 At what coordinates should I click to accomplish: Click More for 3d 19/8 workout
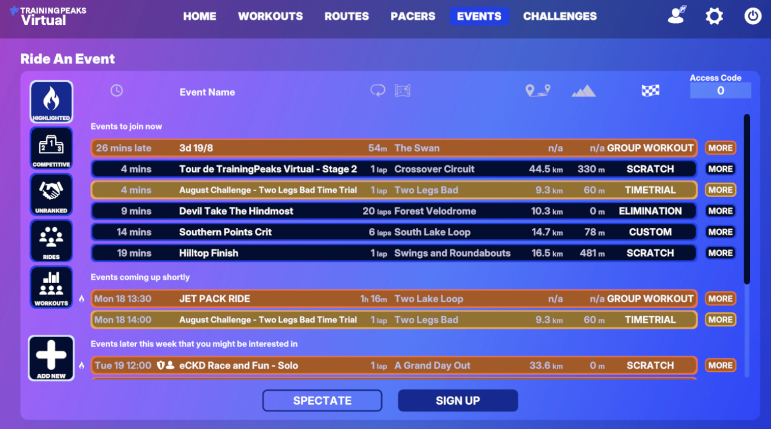click(x=721, y=148)
